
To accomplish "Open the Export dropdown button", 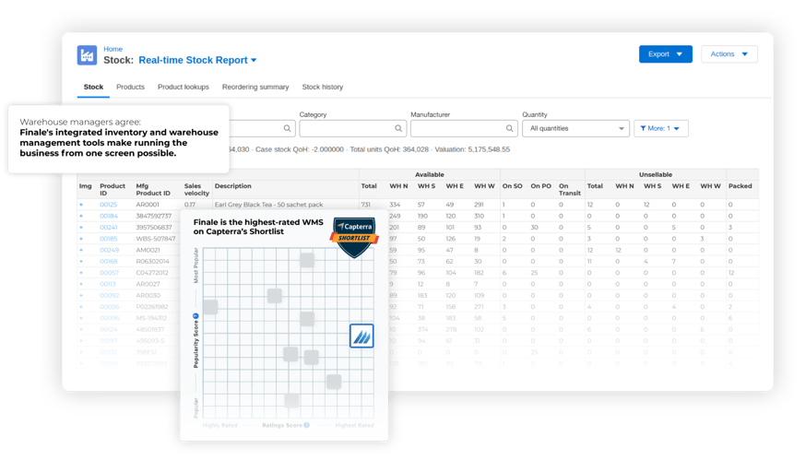I will coord(666,54).
